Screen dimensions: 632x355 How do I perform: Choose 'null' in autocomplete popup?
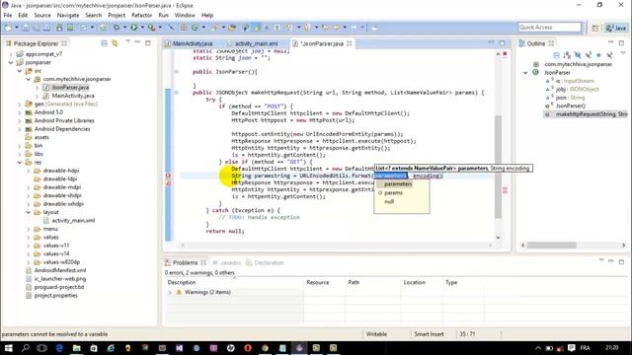click(x=389, y=201)
